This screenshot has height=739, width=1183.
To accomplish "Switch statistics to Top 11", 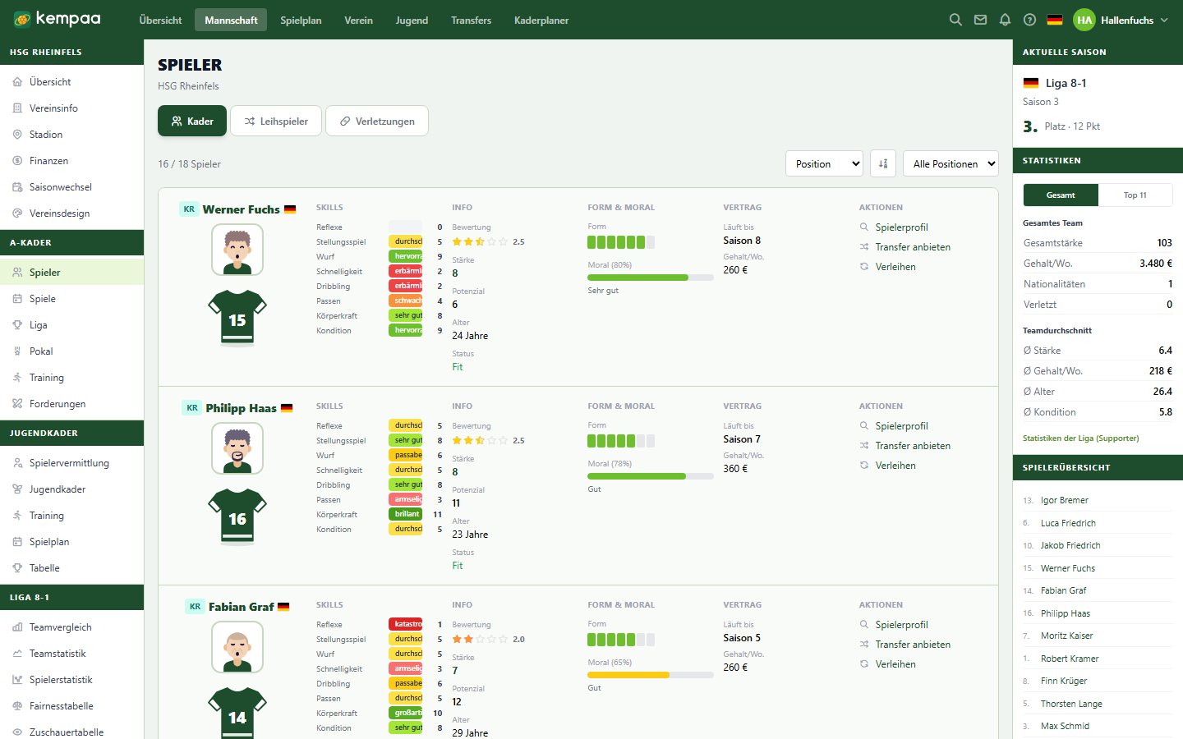I will pyautogui.click(x=1135, y=195).
